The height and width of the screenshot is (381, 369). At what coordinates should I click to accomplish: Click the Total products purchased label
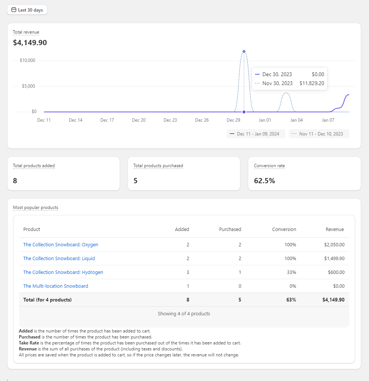(x=158, y=166)
